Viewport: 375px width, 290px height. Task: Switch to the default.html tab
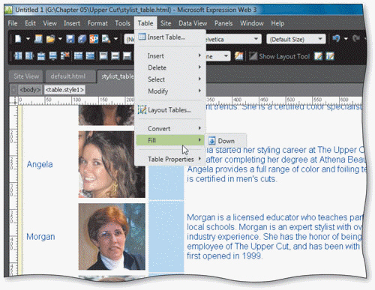[70, 76]
